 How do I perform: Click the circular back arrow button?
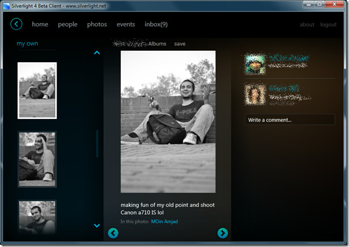pos(16,24)
